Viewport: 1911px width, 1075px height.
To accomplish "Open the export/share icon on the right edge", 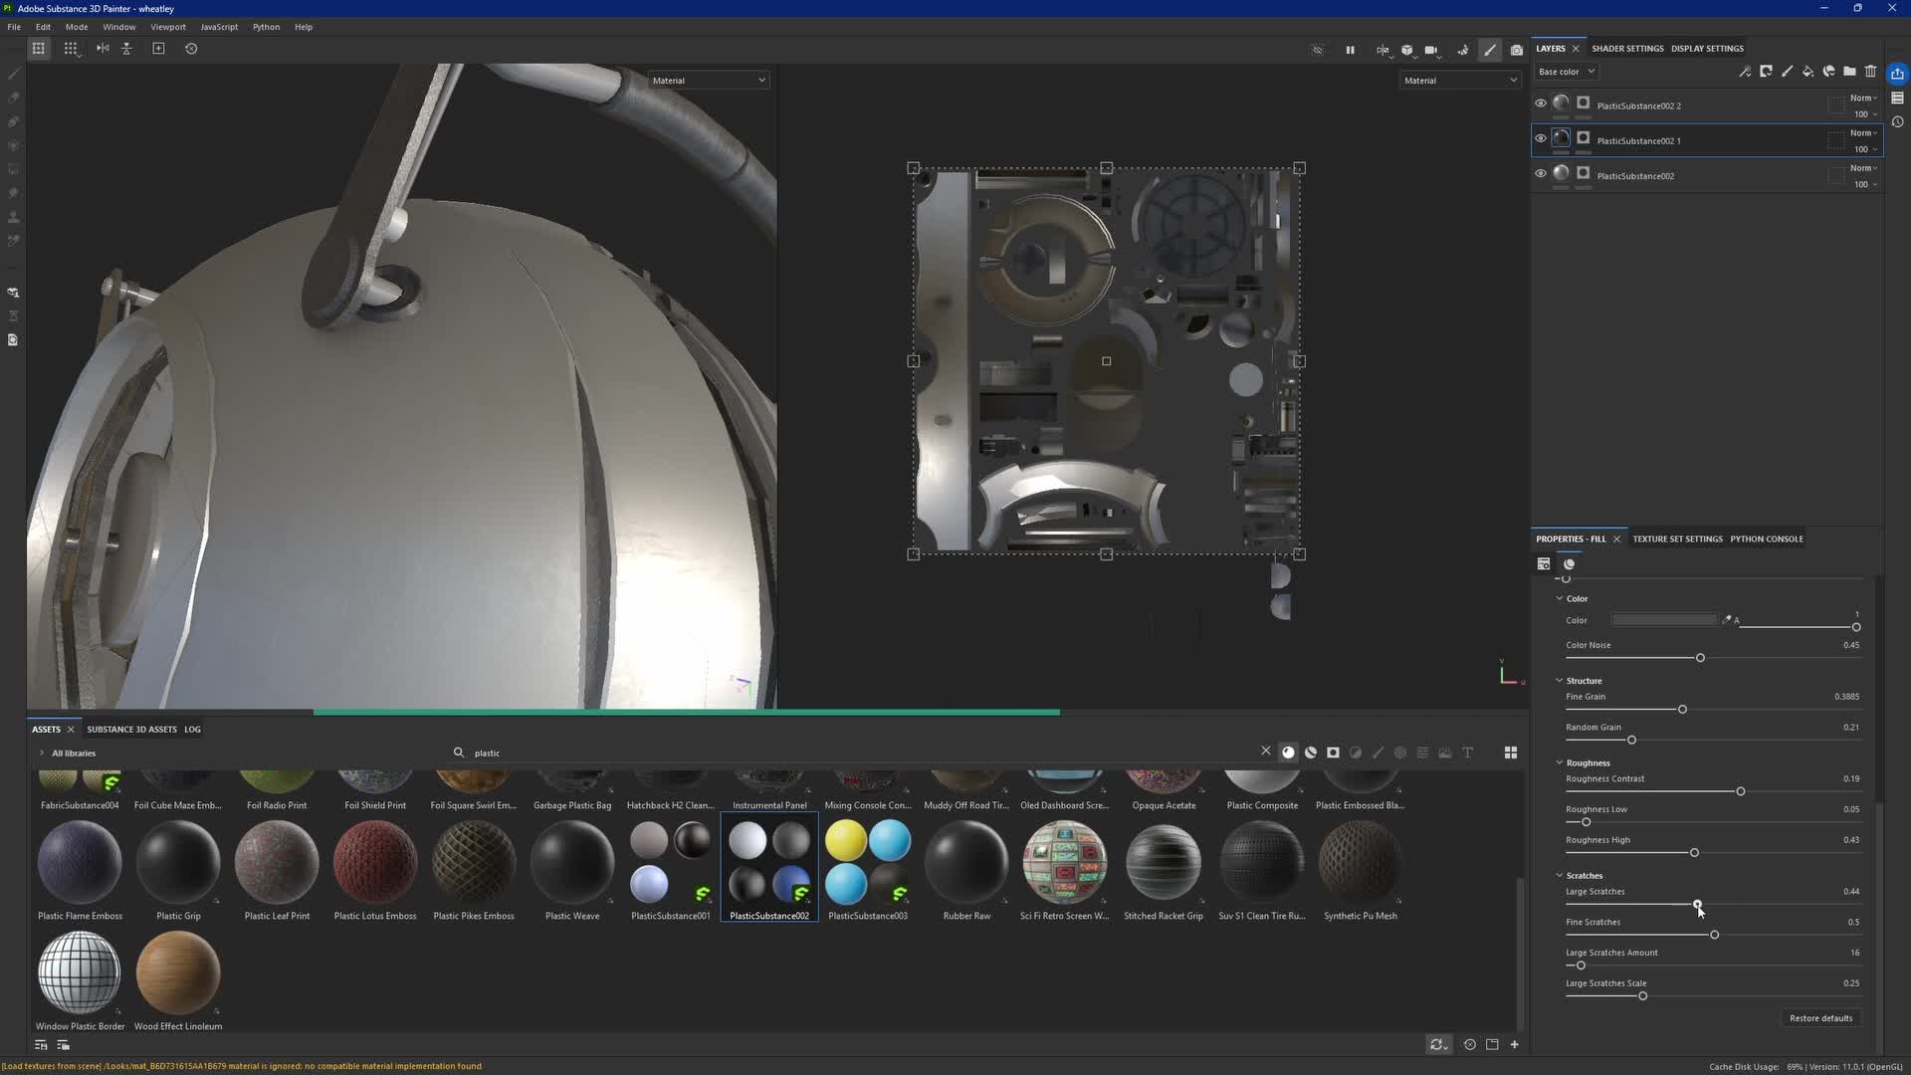I will click(x=1898, y=73).
